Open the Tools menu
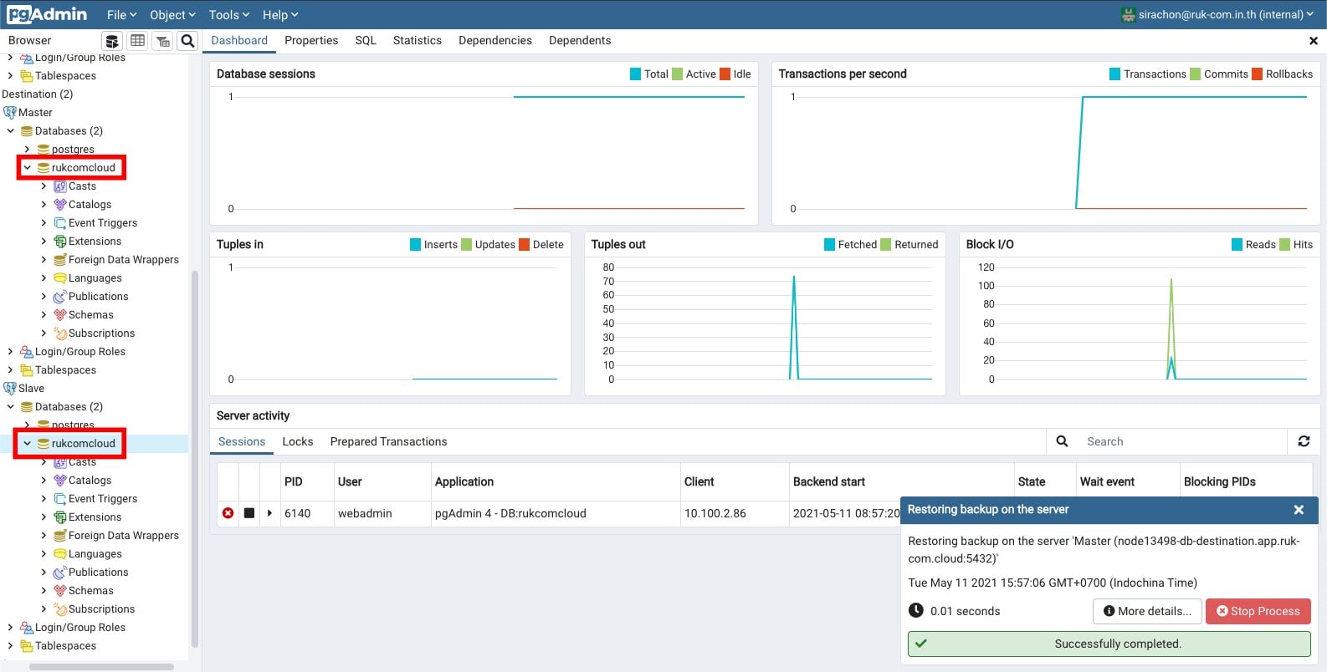 tap(229, 14)
